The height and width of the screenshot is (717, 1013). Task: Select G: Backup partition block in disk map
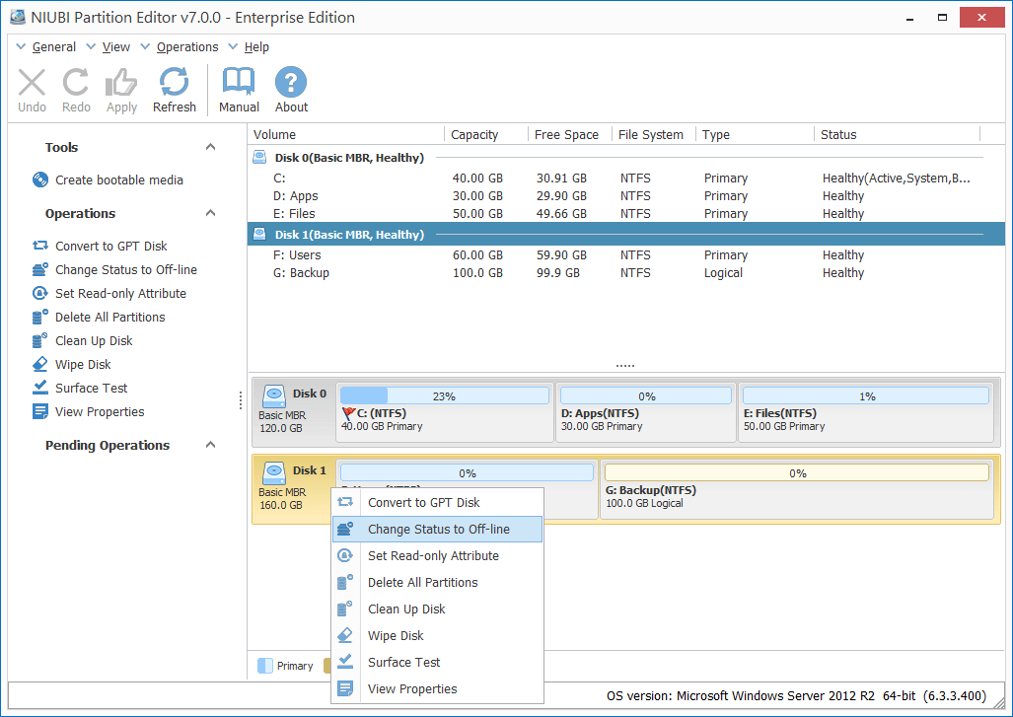797,489
